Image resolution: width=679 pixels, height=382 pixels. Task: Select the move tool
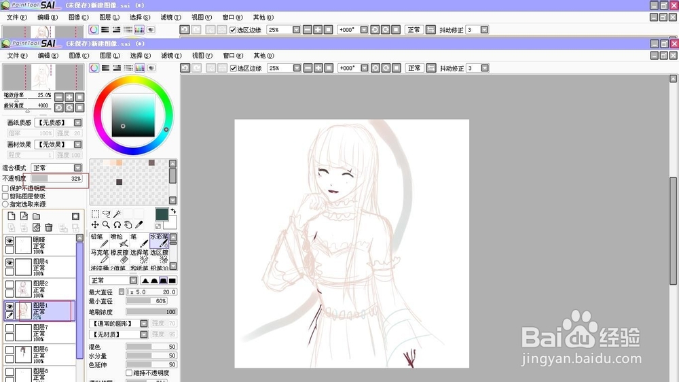[95, 224]
